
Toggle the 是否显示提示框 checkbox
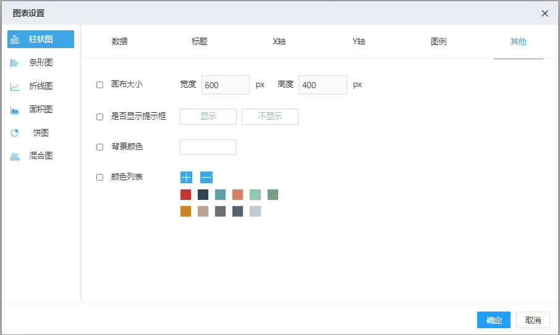pyautogui.click(x=100, y=117)
